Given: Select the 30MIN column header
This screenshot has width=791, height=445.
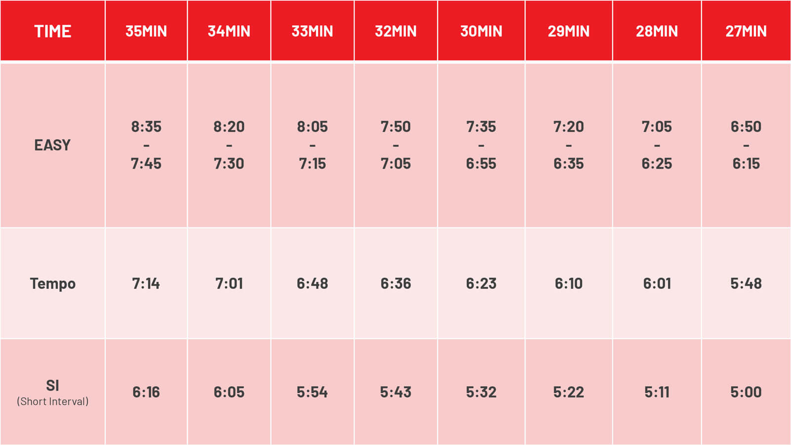Looking at the screenshot, I should click(x=481, y=31).
